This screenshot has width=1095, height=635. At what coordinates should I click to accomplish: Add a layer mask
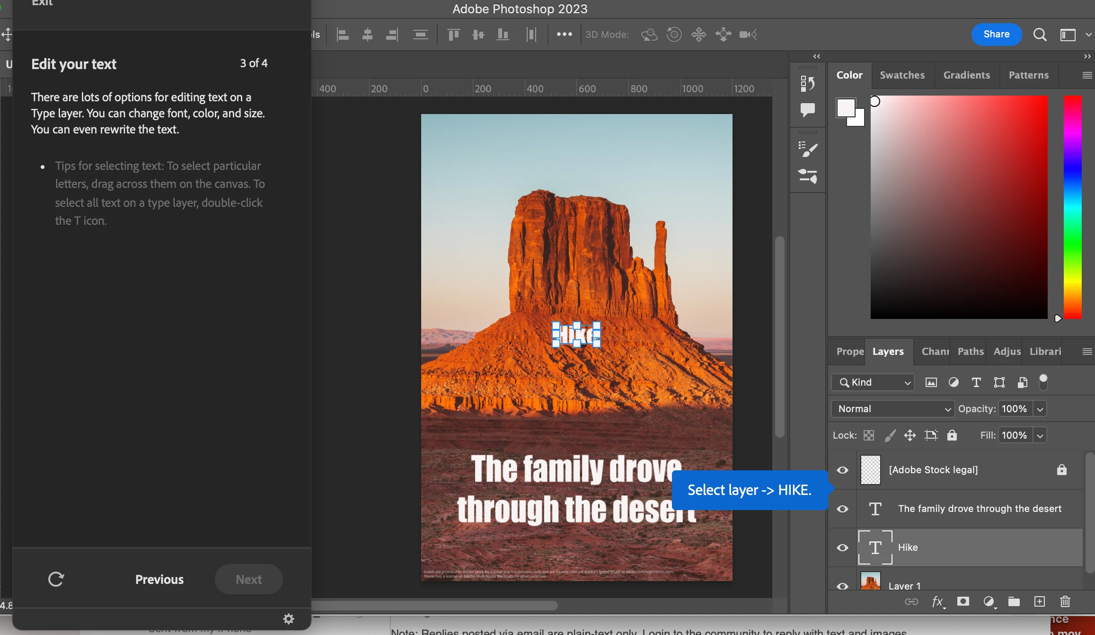click(963, 601)
